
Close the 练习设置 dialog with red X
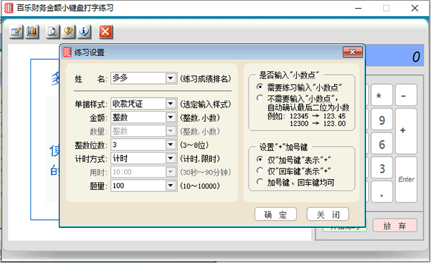pyautogui.click(x=353, y=52)
